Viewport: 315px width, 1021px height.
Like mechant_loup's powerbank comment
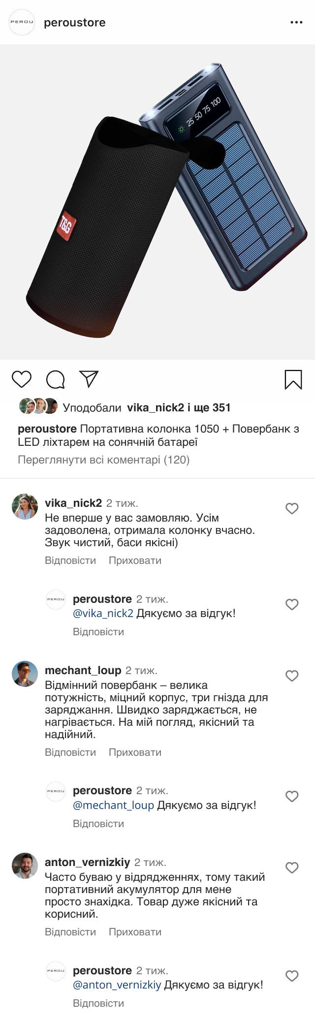click(292, 676)
